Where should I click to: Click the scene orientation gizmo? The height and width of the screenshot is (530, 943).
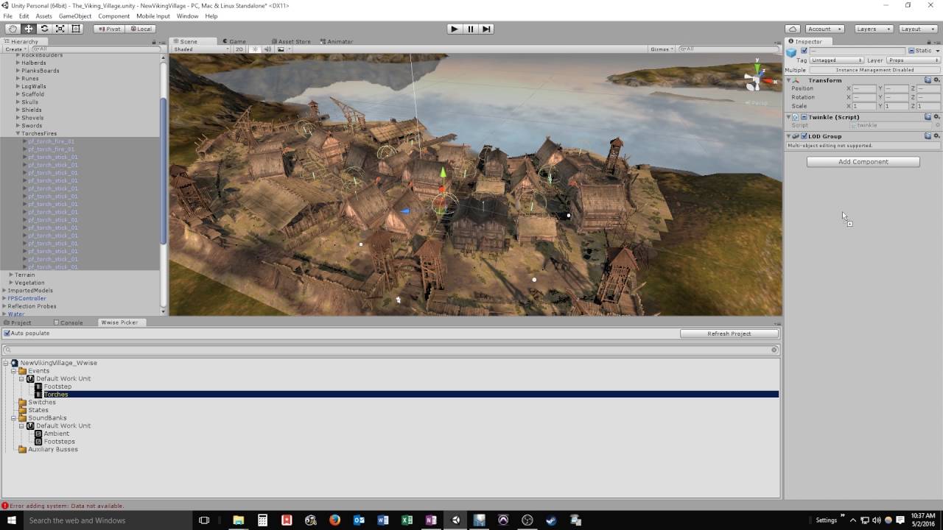[x=758, y=77]
